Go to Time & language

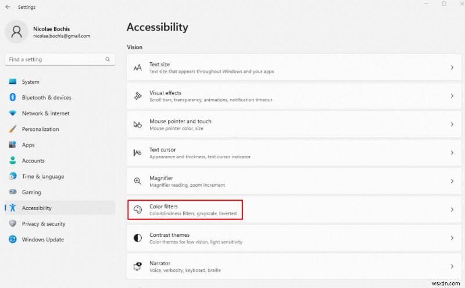[x=60, y=176]
